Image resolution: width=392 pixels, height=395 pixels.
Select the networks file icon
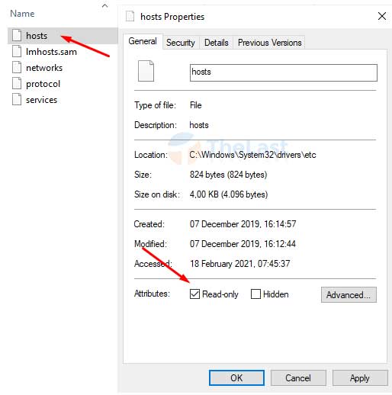pyautogui.click(x=17, y=67)
